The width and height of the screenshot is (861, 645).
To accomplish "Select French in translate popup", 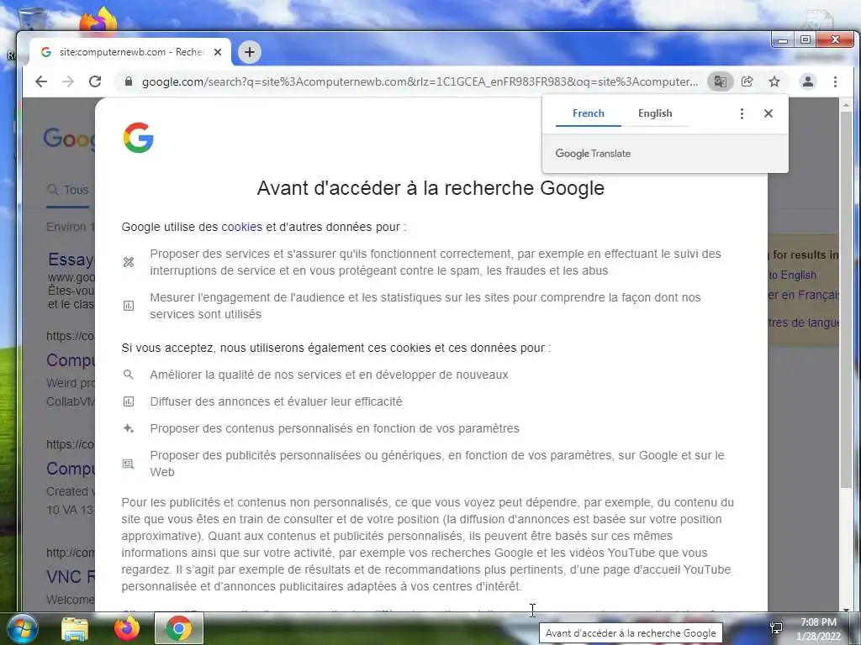I will pos(588,113).
